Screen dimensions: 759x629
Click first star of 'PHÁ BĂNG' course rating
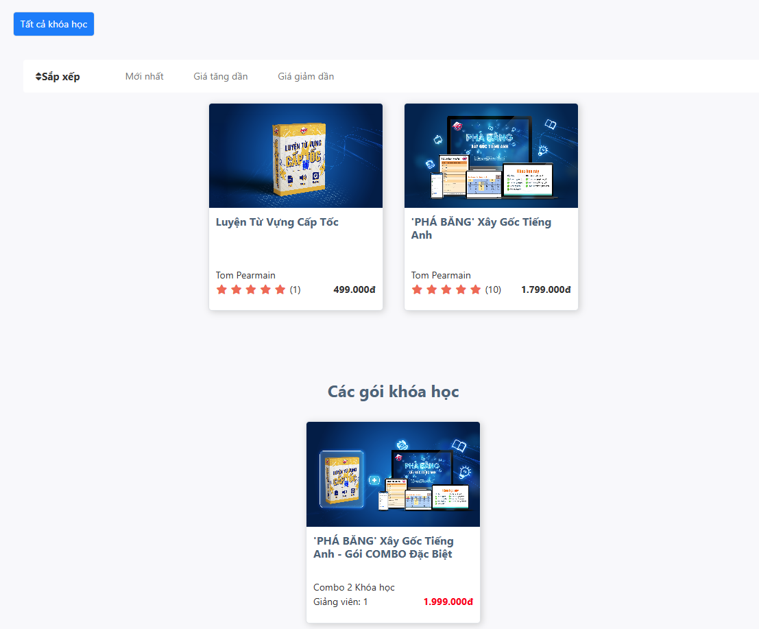(417, 289)
